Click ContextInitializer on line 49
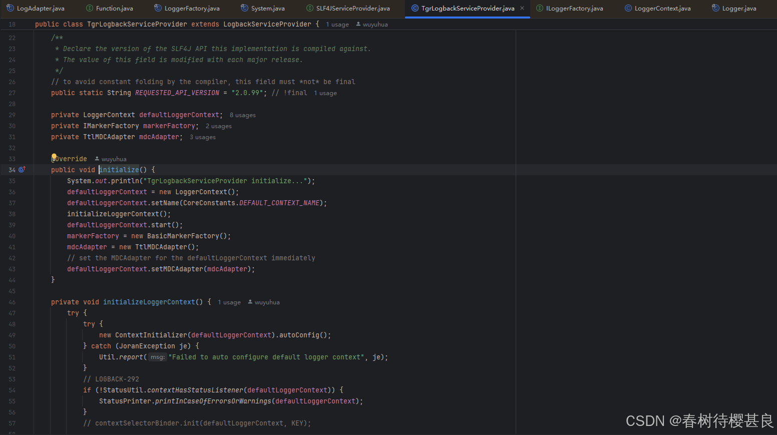The image size is (777, 435). 151,335
